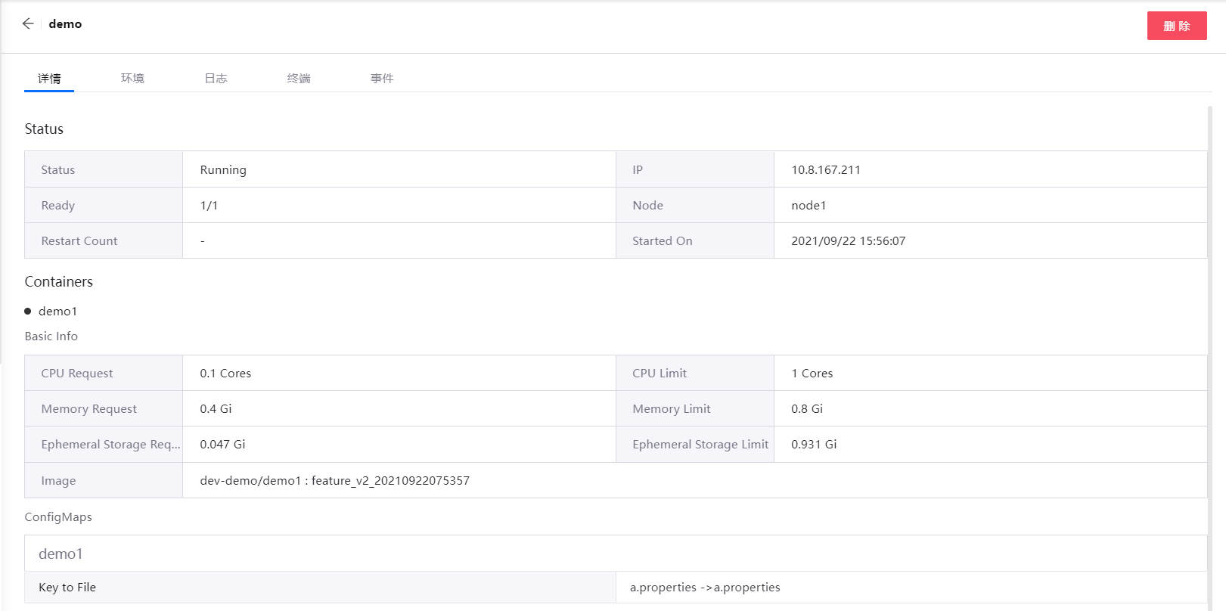Image resolution: width=1226 pixels, height=611 pixels.
Task: Click the a.properties key-to-file mapping
Action: click(x=704, y=588)
